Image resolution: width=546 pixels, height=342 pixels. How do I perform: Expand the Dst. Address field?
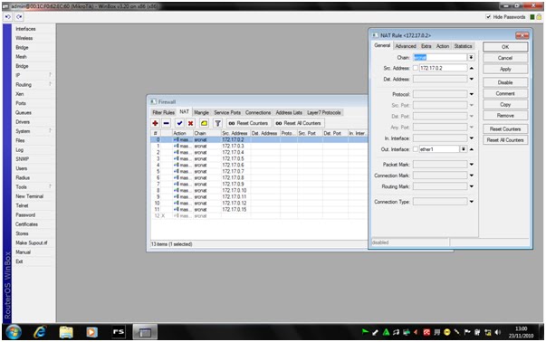click(x=472, y=80)
